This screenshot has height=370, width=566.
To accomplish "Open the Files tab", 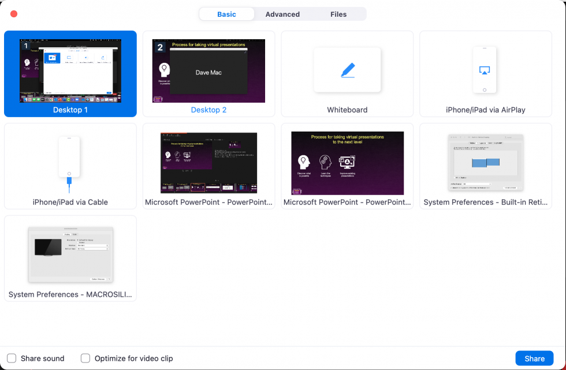I will click(338, 14).
